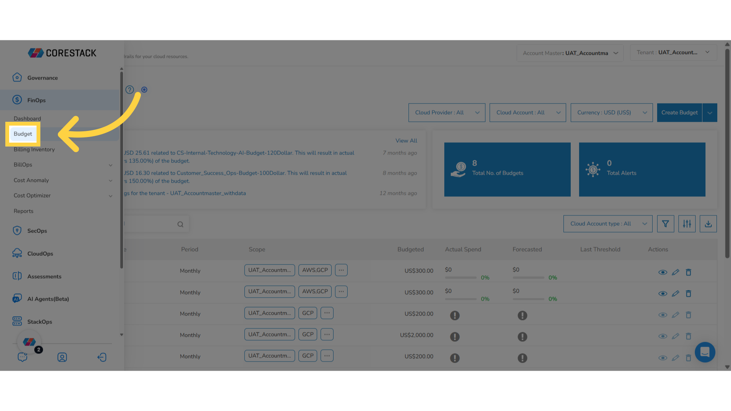Click warning icon under Actual Spend for US$2,000.00
The height and width of the screenshot is (411, 731).
click(x=455, y=336)
